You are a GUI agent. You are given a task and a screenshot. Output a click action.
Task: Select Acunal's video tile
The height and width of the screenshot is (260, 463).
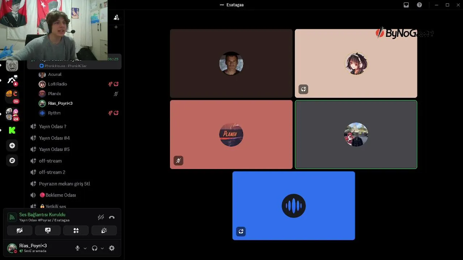pos(231,64)
